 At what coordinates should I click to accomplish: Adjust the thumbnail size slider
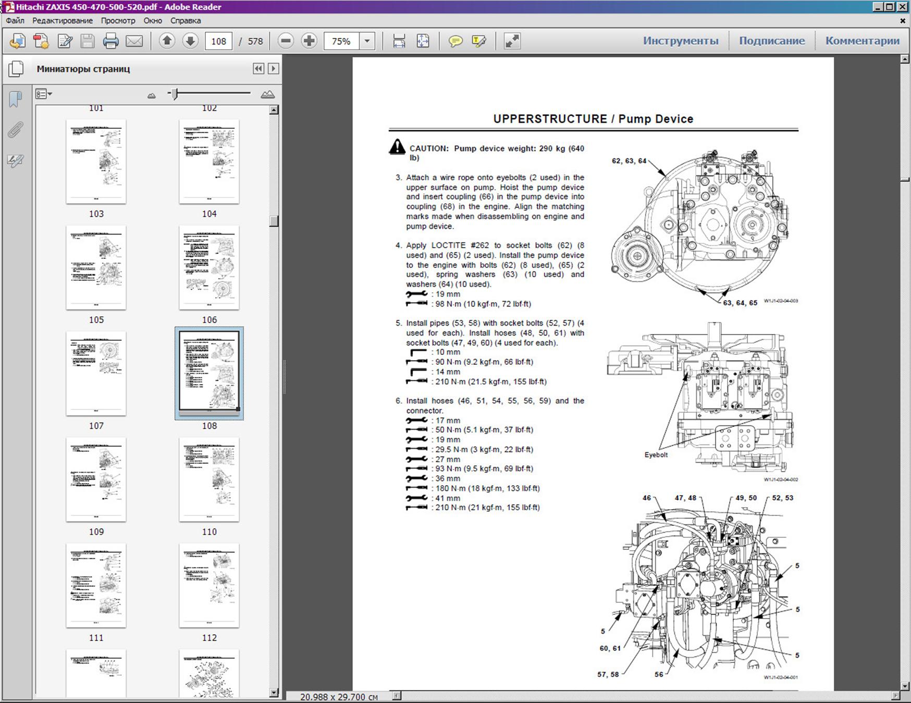175,94
